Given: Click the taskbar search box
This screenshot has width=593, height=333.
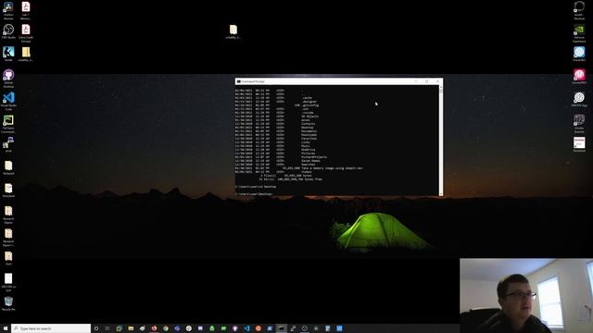Looking at the screenshot, I should tap(51, 328).
